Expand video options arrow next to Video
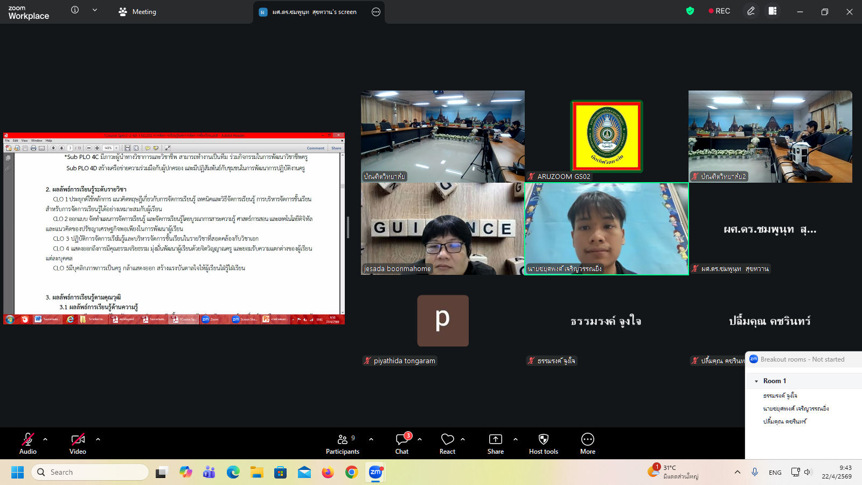862x485 pixels. (98, 439)
